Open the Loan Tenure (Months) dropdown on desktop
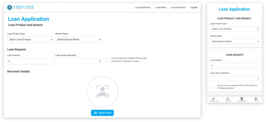The width and height of the screenshot is (266, 122). click(x=78, y=61)
